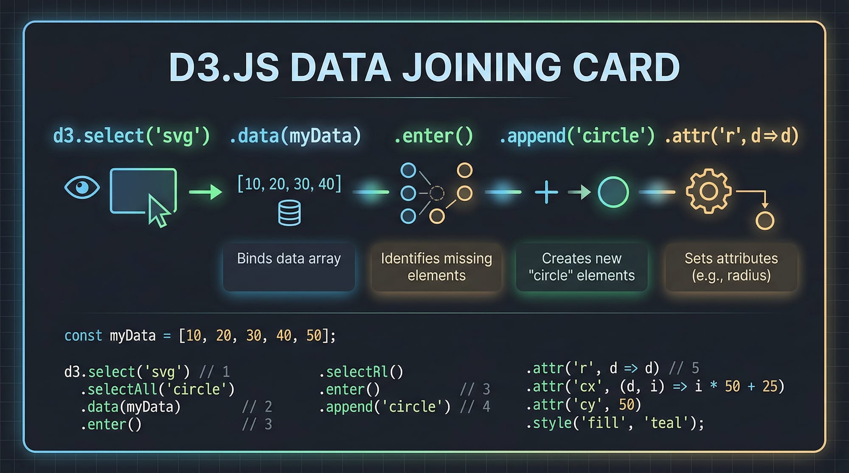The image size is (849, 473).
Task: Click the "Creates new circle elements" box
Action: tap(581, 267)
